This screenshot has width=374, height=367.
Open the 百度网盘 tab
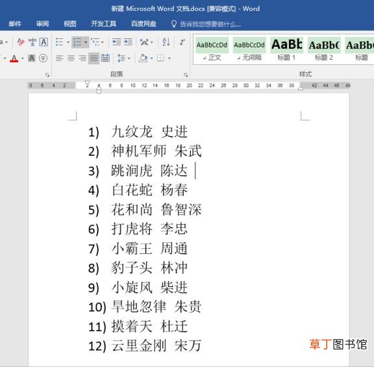pos(143,23)
